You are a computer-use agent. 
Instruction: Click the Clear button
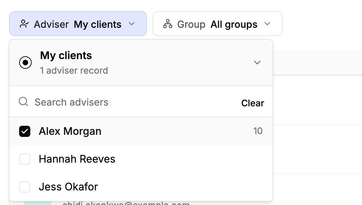(253, 103)
